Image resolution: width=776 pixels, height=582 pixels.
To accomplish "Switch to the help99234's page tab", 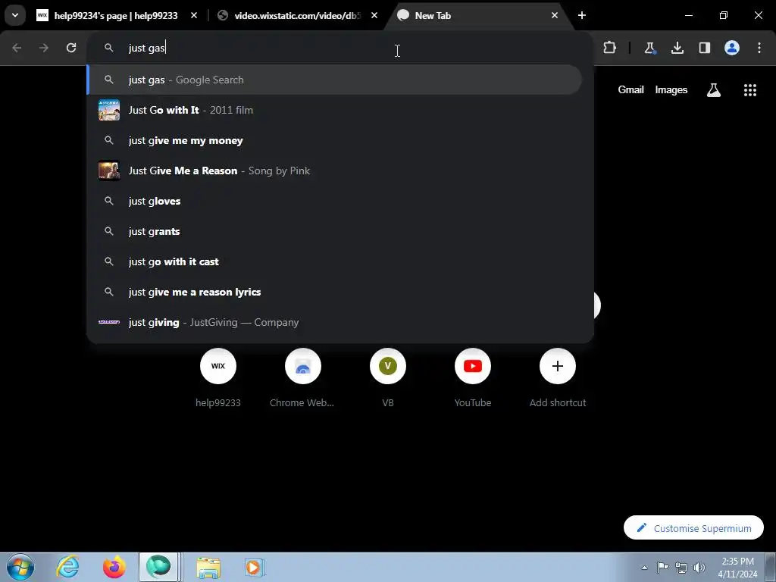I will (x=116, y=16).
